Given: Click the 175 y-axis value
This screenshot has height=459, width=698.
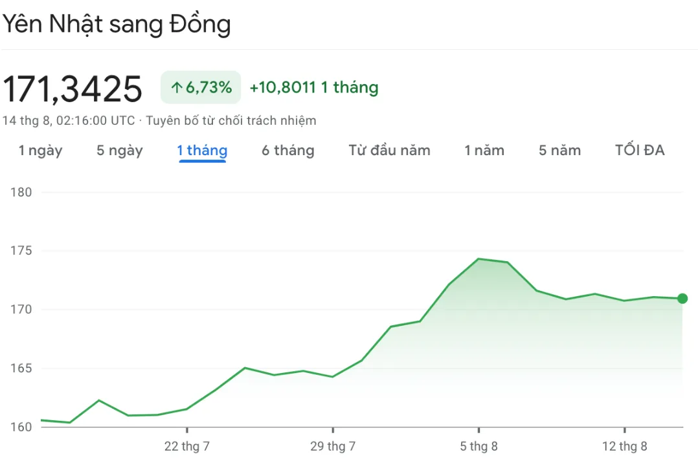Looking at the screenshot, I should click(x=21, y=251).
